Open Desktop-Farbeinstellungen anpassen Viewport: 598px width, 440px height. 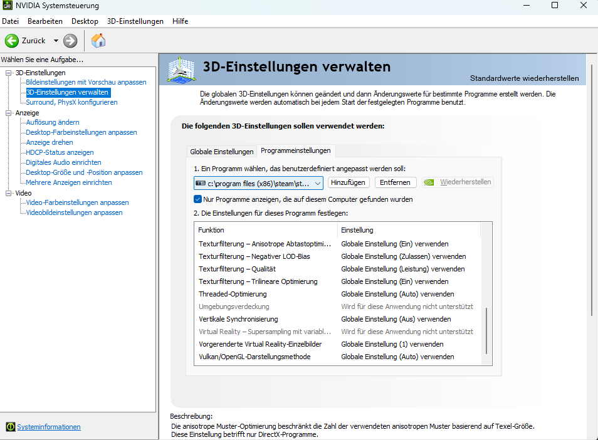[81, 132]
